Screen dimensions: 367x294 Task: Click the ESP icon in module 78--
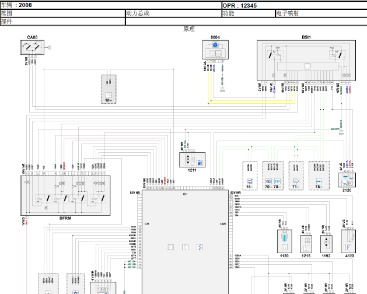point(277,181)
